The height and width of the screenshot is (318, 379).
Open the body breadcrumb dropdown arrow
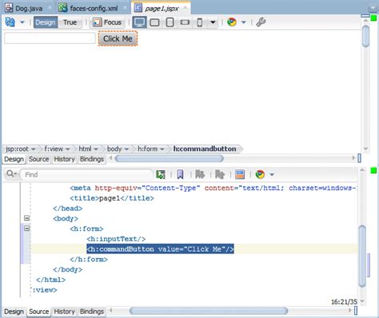pyautogui.click(x=126, y=149)
